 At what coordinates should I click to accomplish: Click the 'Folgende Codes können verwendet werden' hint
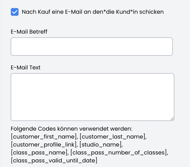click(x=72, y=129)
